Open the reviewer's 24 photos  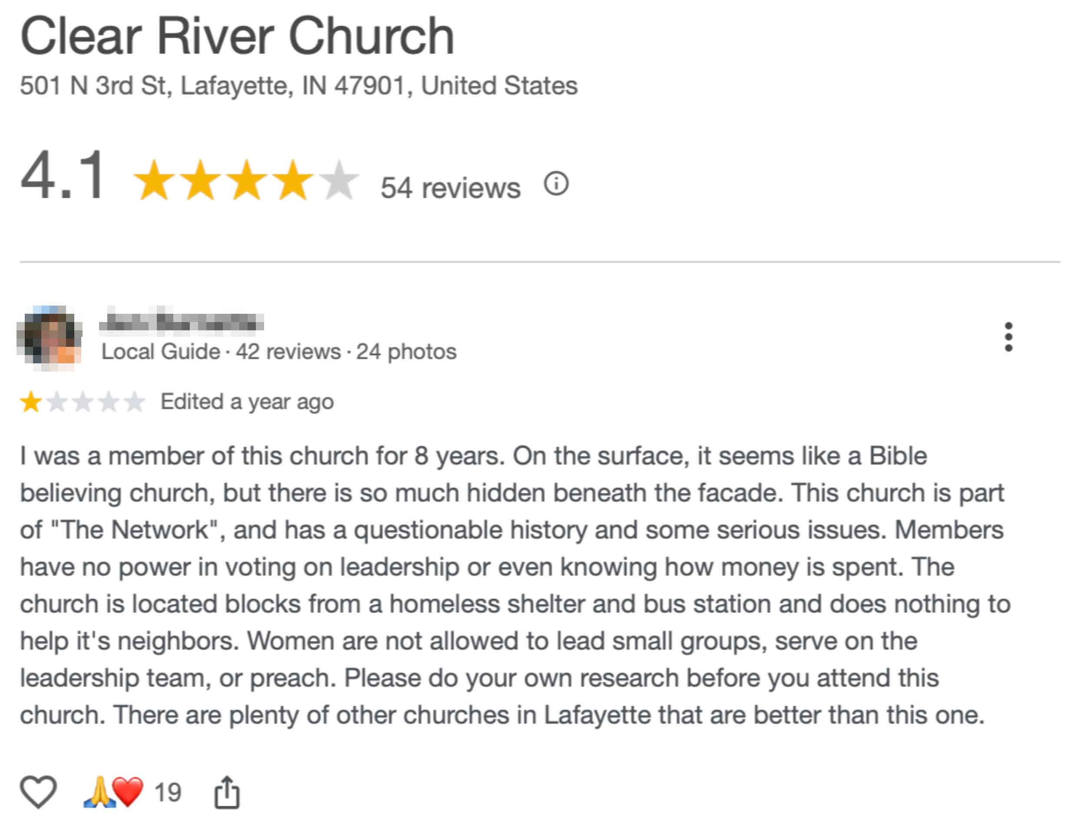[x=406, y=352]
